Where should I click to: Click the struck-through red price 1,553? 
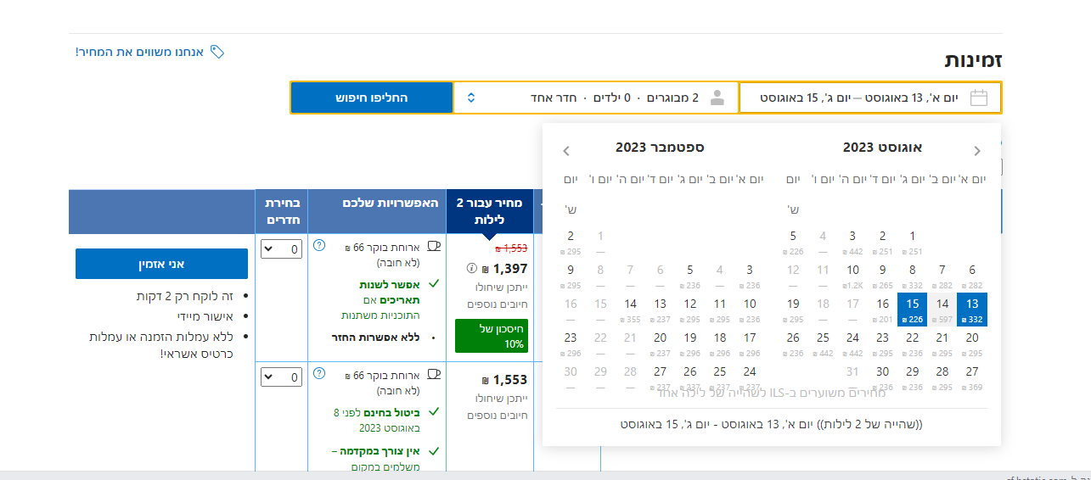(511, 248)
